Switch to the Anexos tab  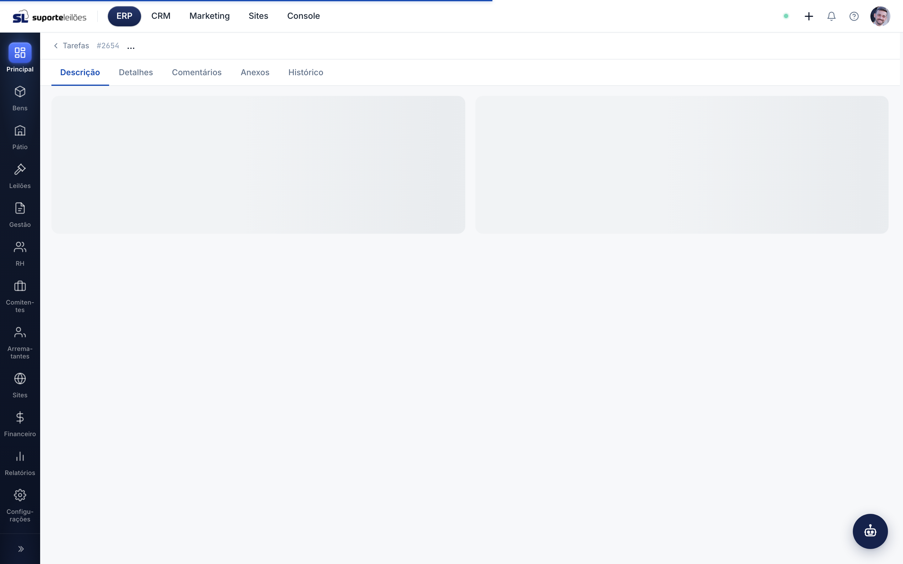[x=255, y=72]
